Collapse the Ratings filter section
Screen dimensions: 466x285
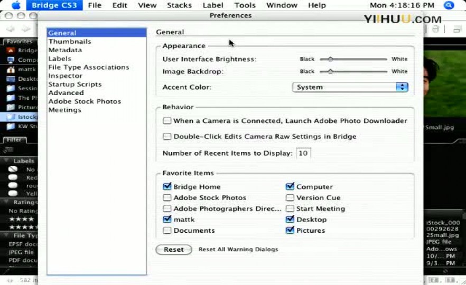coord(5,202)
